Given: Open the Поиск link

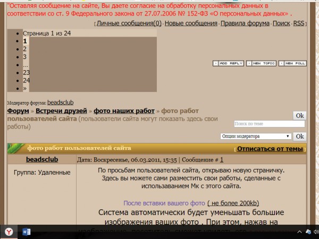Looking at the screenshot, I should coord(281,23).
